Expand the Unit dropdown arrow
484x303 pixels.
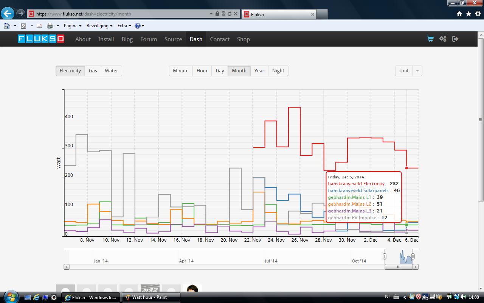tap(417, 71)
